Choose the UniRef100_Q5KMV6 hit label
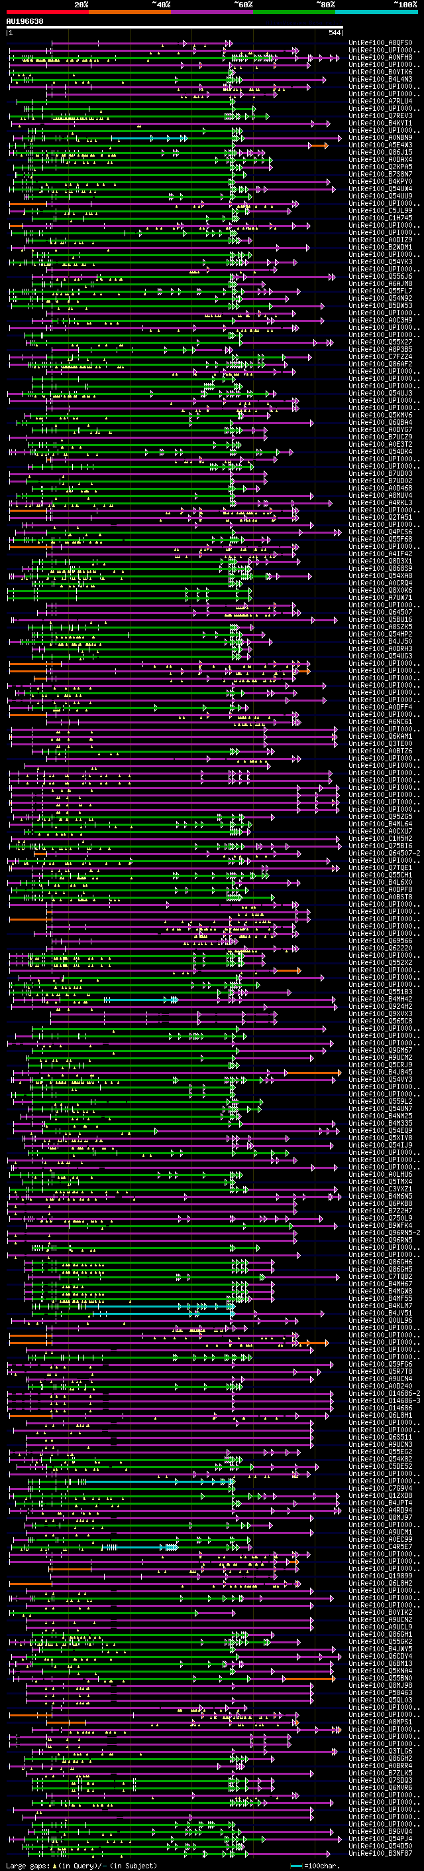This screenshot has width=424, height=1871. (x=380, y=415)
